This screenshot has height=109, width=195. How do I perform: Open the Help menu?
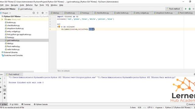point(61,5)
